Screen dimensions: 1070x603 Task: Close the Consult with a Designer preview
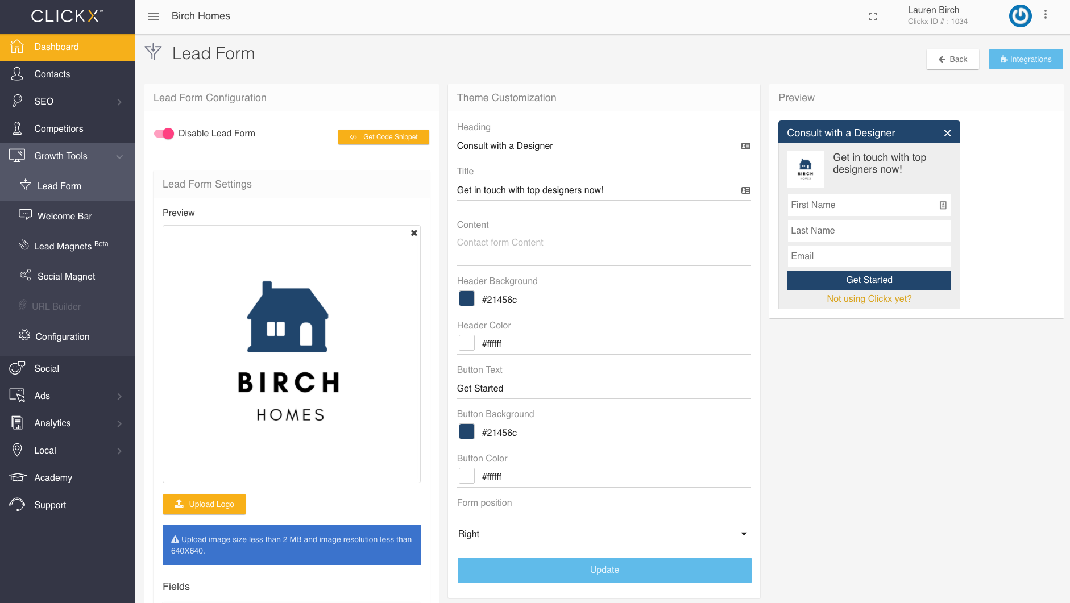[x=947, y=133]
